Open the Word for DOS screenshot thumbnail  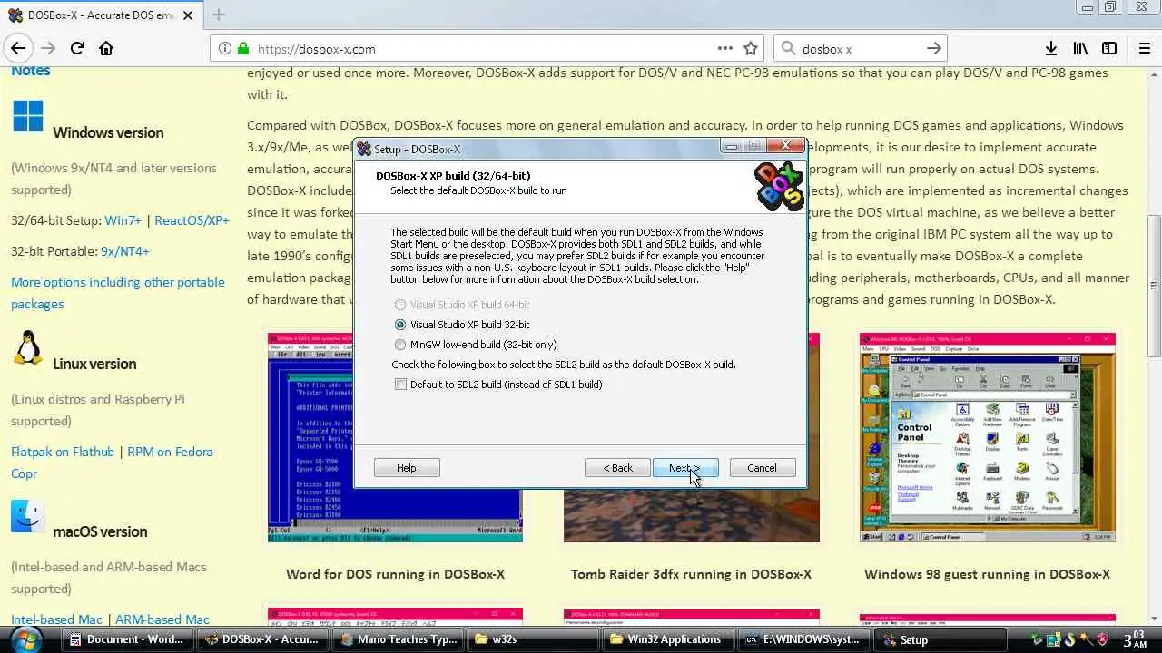tap(395, 437)
